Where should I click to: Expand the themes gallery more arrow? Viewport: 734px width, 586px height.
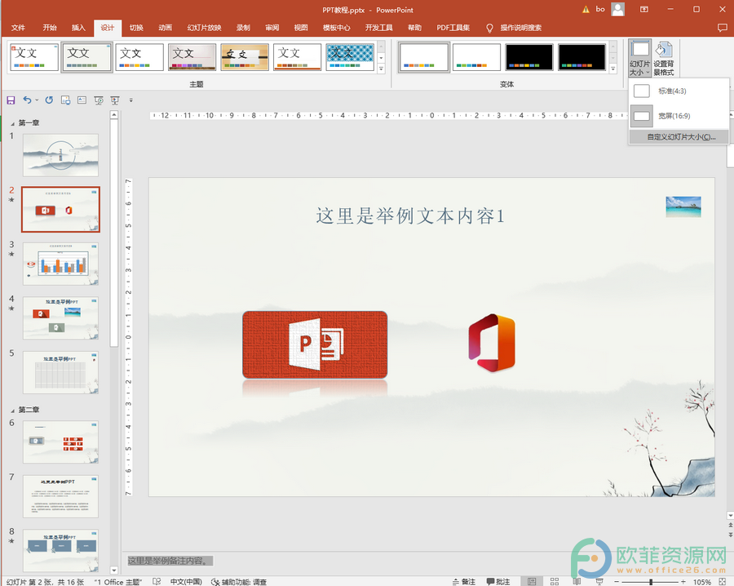point(381,69)
